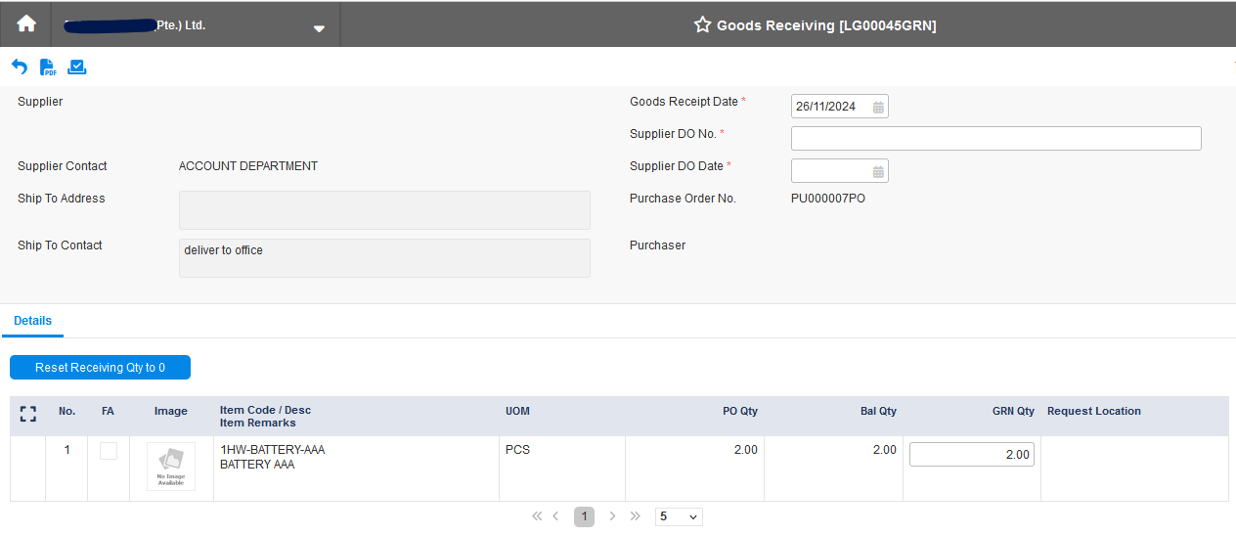
Task: Go to the first page of results
Action: 537,515
